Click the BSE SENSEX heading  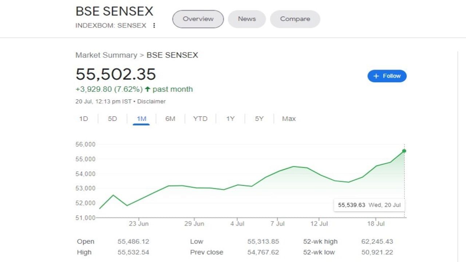[x=114, y=11]
